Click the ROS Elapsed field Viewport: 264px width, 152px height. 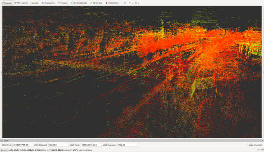click(59, 145)
